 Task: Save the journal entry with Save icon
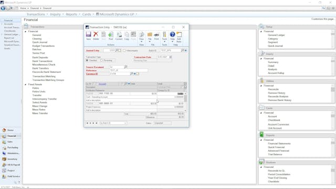click(x=88, y=36)
